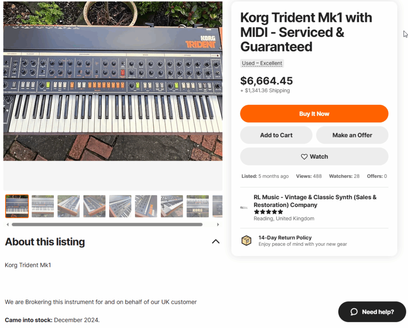
Task: Click the Used – Excellent condition label
Action: tap(262, 63)
